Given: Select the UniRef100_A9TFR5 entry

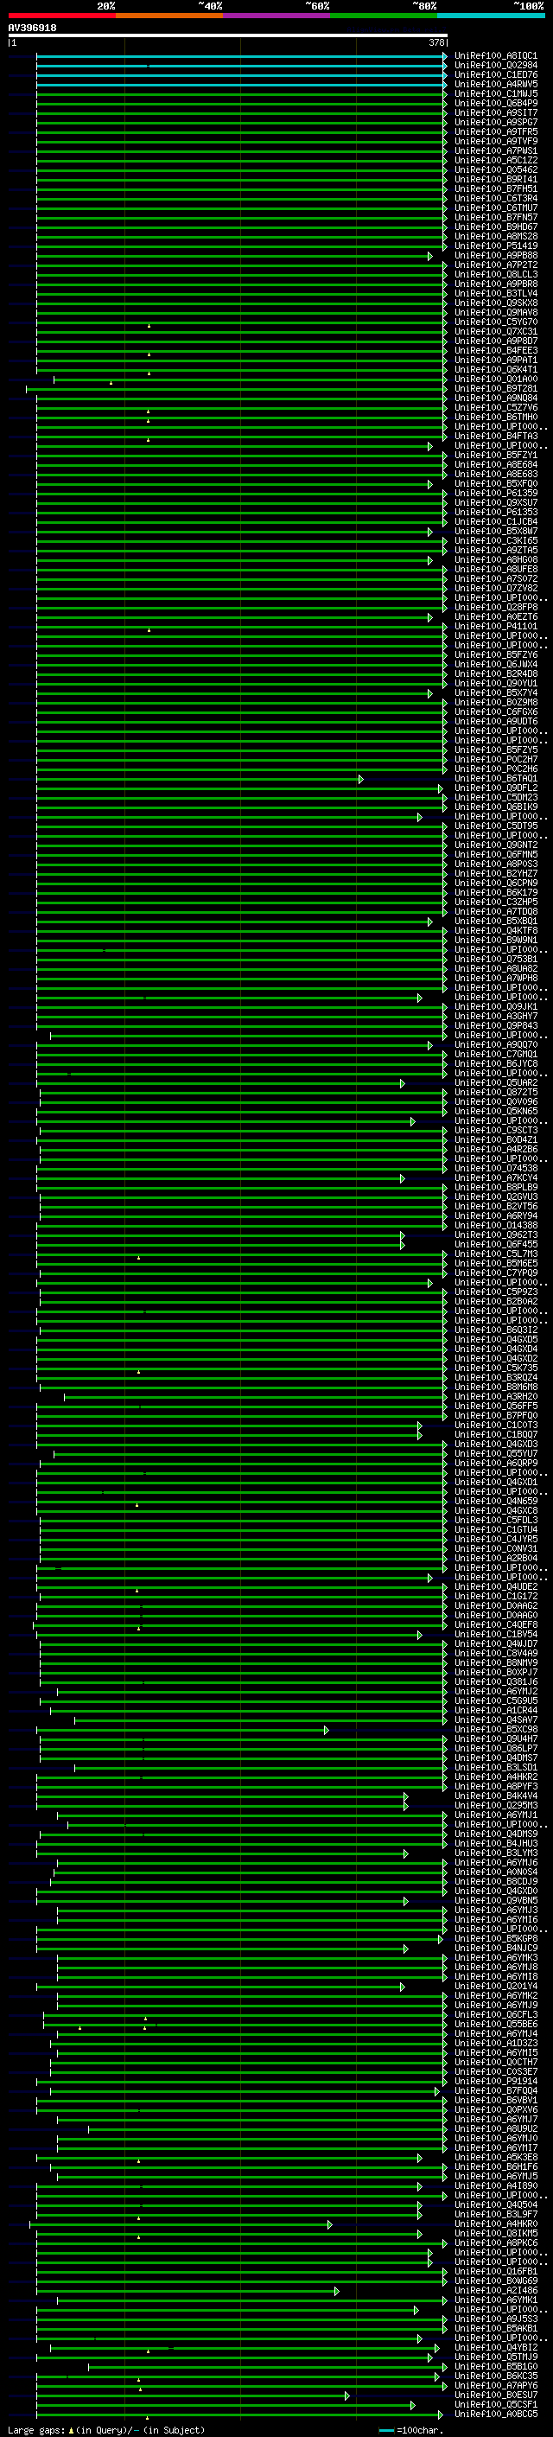Looking at the screenshot, I should pos(495,131).
